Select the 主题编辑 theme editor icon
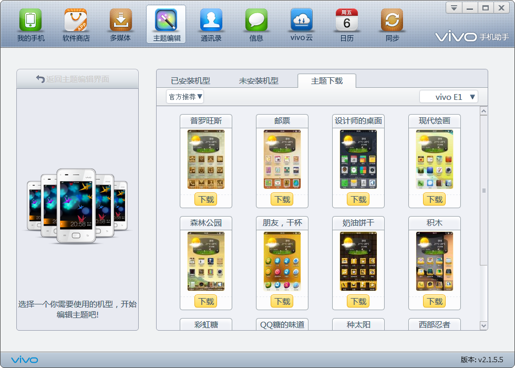This screenshot has height=368, width=515. click(x=166, y=21)
